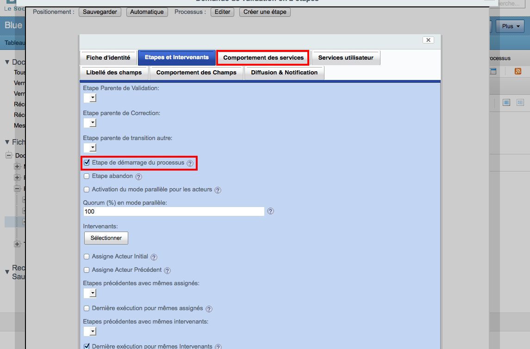The image size is (530, 349).
Task: Switch to Comportement des services tab
Action: tap(263, 58)
